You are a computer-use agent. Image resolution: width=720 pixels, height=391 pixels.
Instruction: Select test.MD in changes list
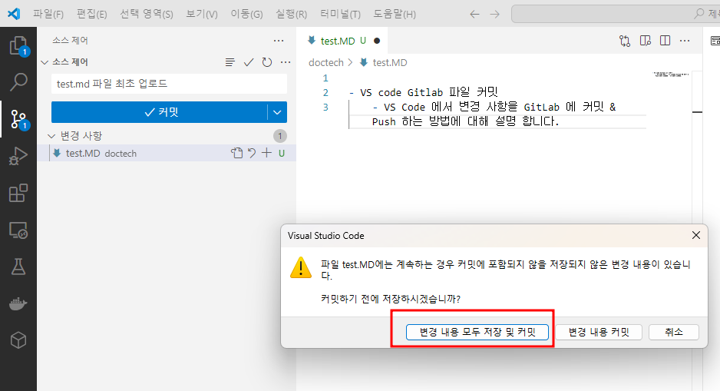pos(167,153)
